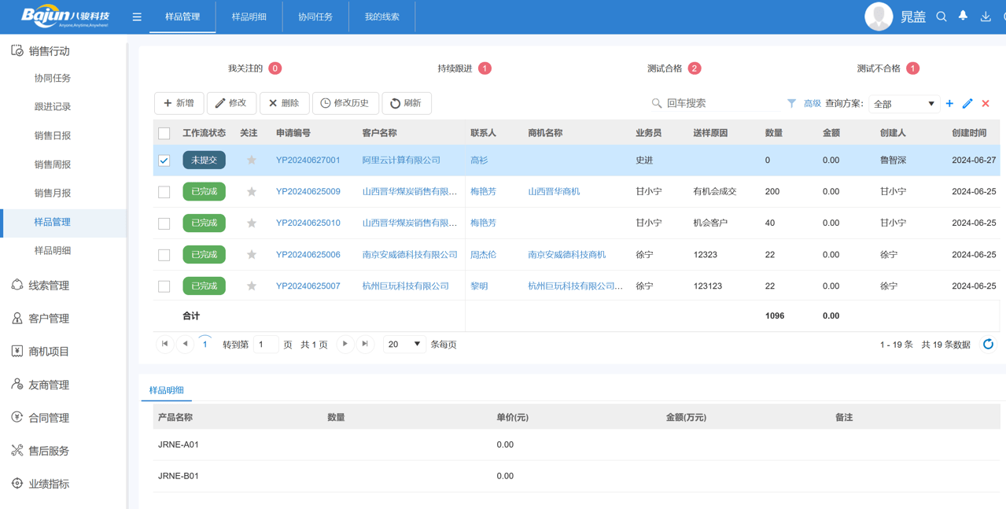
Task: Open the advanced filter funnel icon
Action: tap(790, 104)
